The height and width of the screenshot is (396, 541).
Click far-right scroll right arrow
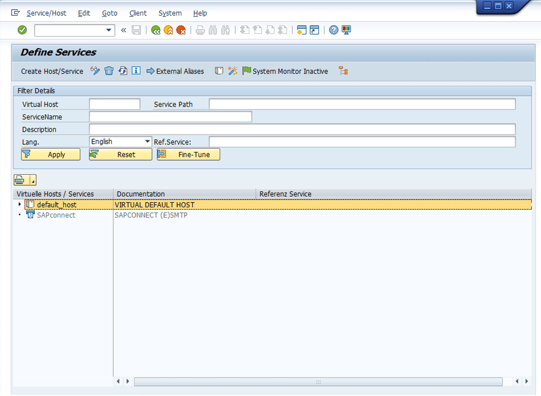(x=527, y=381)
